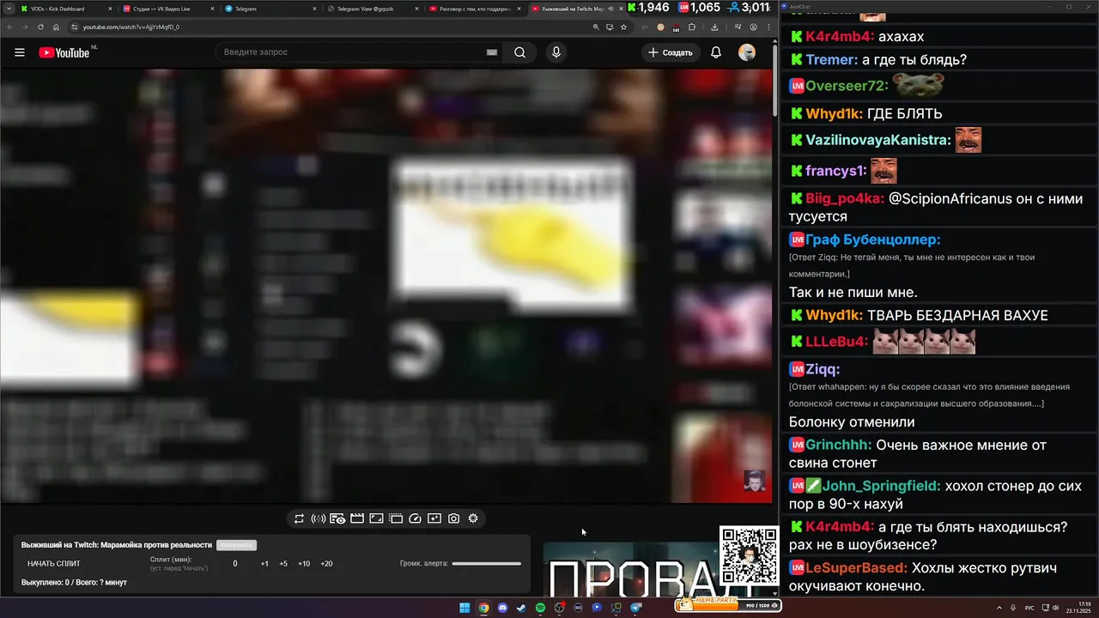This screenshot has height=618, width=1099.
Task: Click username K4r4mb4 on the ахахах message
Action: click(x=840, y=37)
